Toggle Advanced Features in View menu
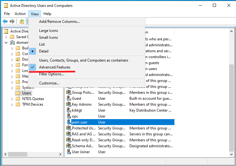Screen dimensions: 236x166 pos(87,67)
